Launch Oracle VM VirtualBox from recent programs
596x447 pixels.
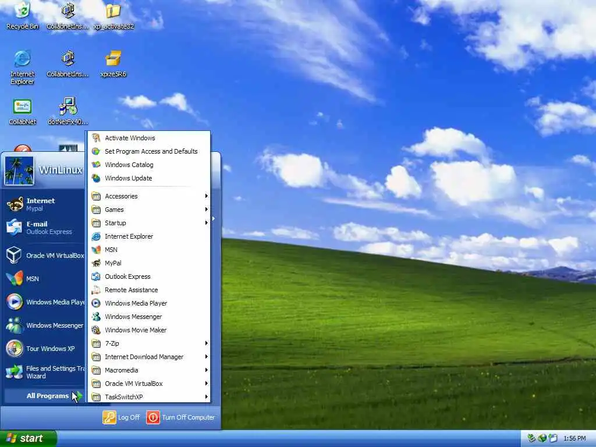coord(45,256)
